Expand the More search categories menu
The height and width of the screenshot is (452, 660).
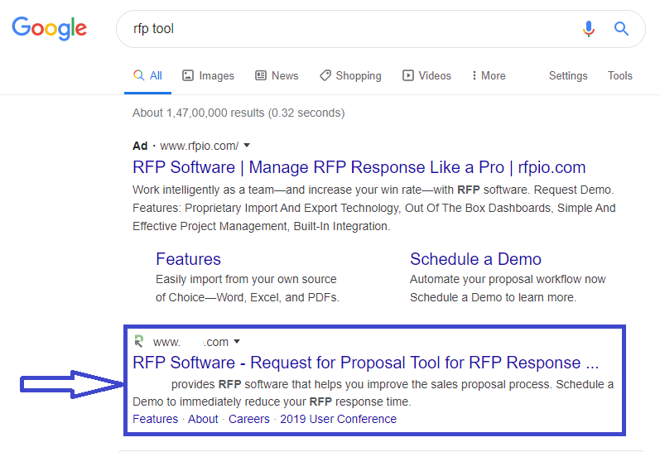click(x=488, y=75)
